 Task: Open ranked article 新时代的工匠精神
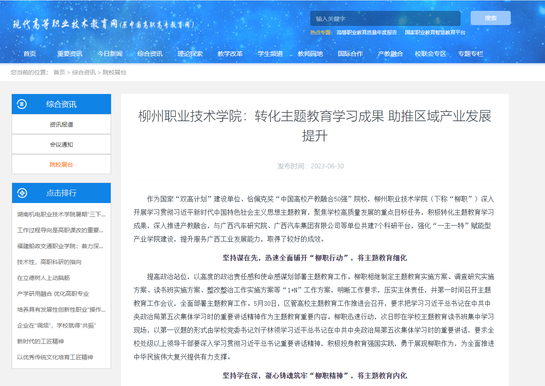pyautogui.click(x=41, y=341)
